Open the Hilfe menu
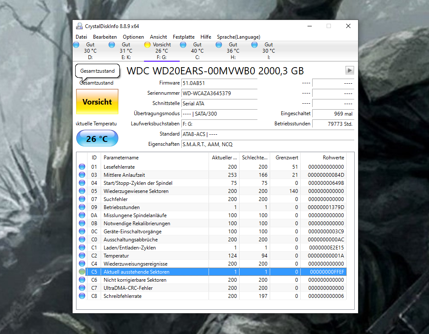This screenshot has width=429, height=334. coord(206,37)
